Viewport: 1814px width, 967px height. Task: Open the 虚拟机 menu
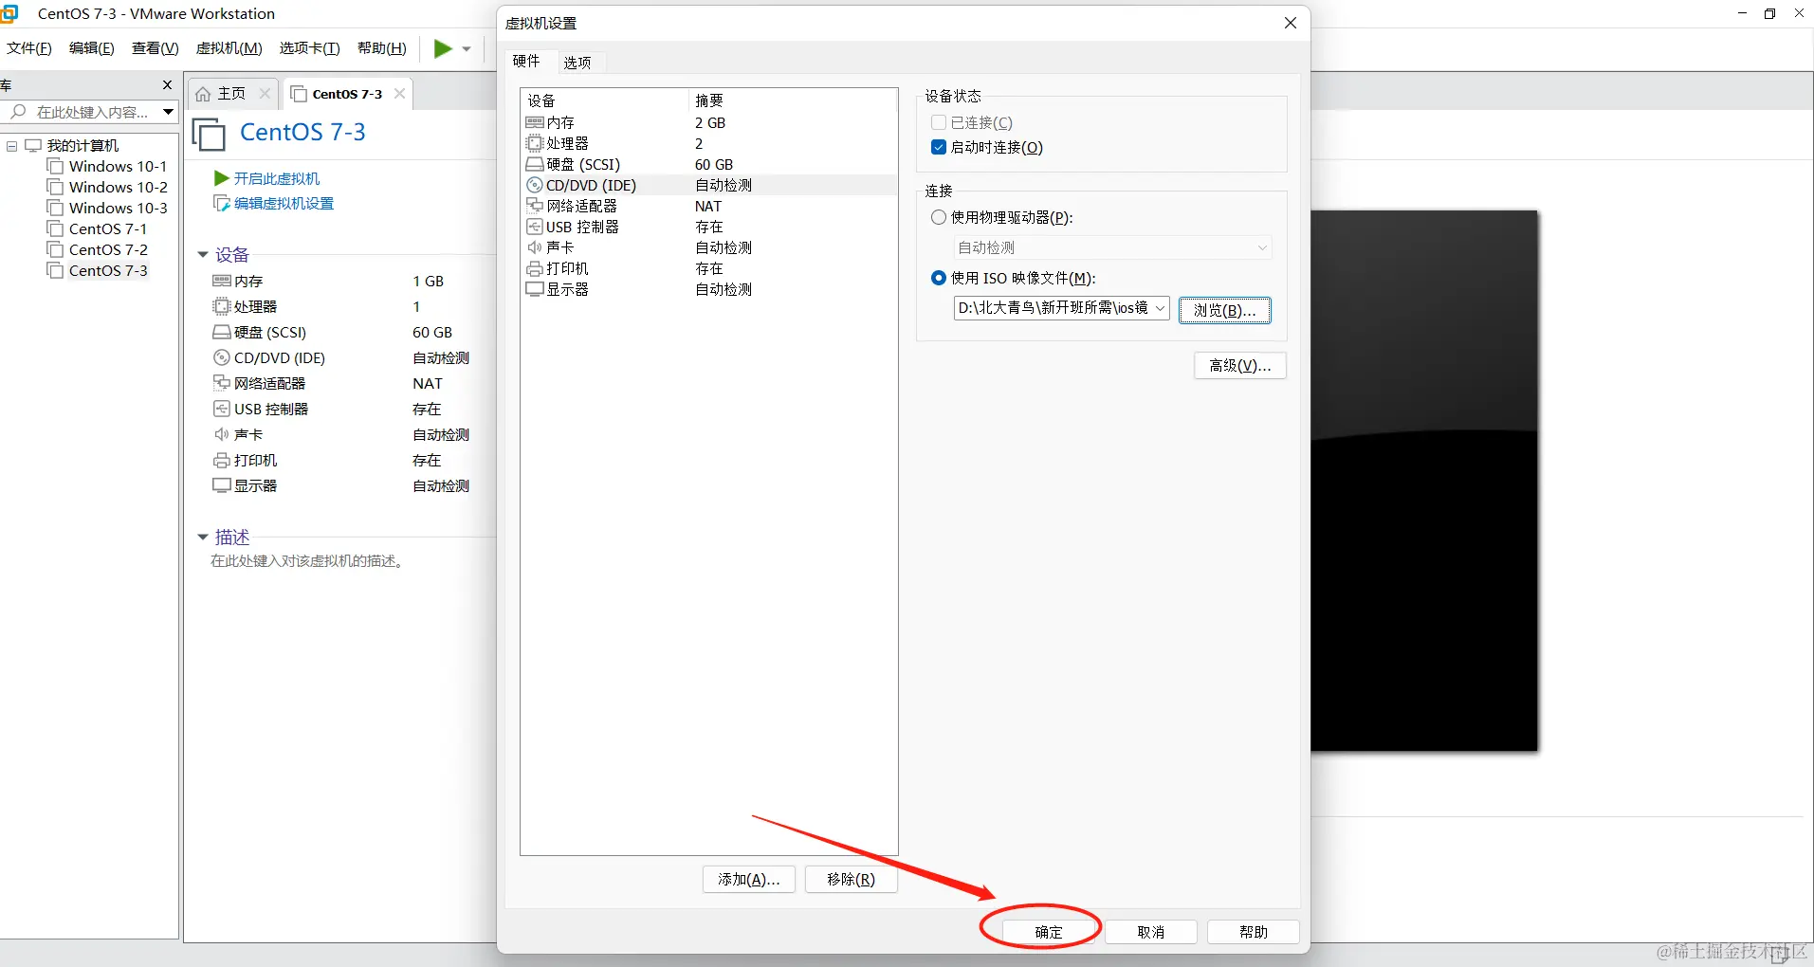click(229, 48)
